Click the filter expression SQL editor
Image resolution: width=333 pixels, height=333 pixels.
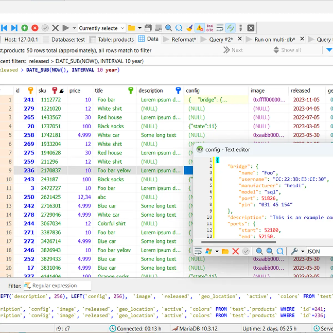pyautogui.click(x=167, y=74)
